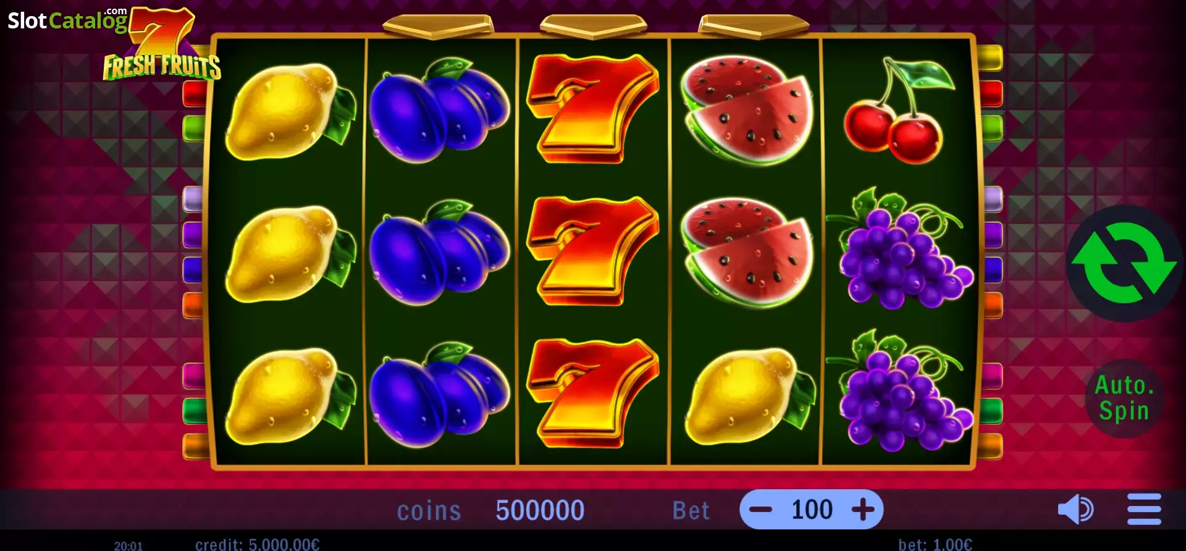Click the center red seven symbol
1186x551 pixels.
pyautogui.click(x=592, y=251)
